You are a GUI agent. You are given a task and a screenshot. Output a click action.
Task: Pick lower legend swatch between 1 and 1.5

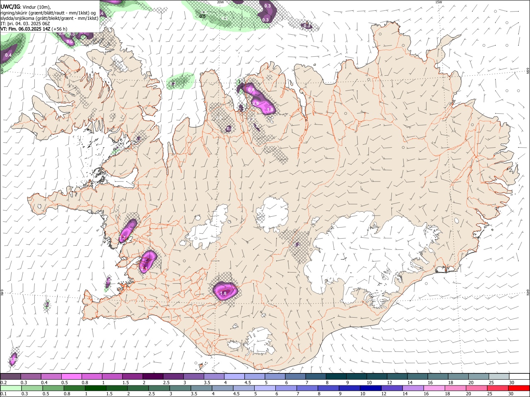(96, 388)
